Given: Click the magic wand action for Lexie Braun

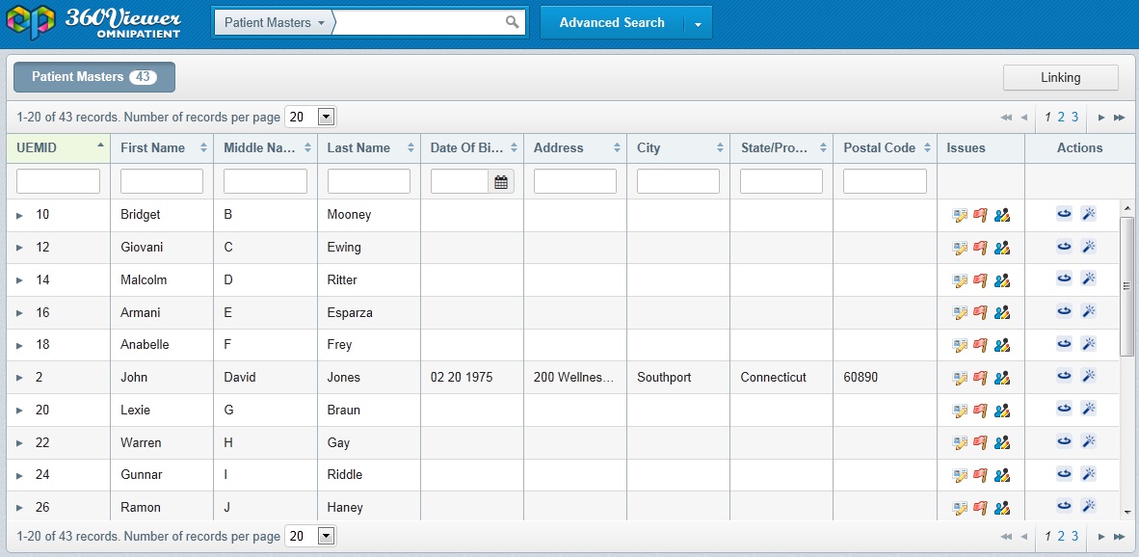Looking at the screenshot, I should (x=1088, y=409).
